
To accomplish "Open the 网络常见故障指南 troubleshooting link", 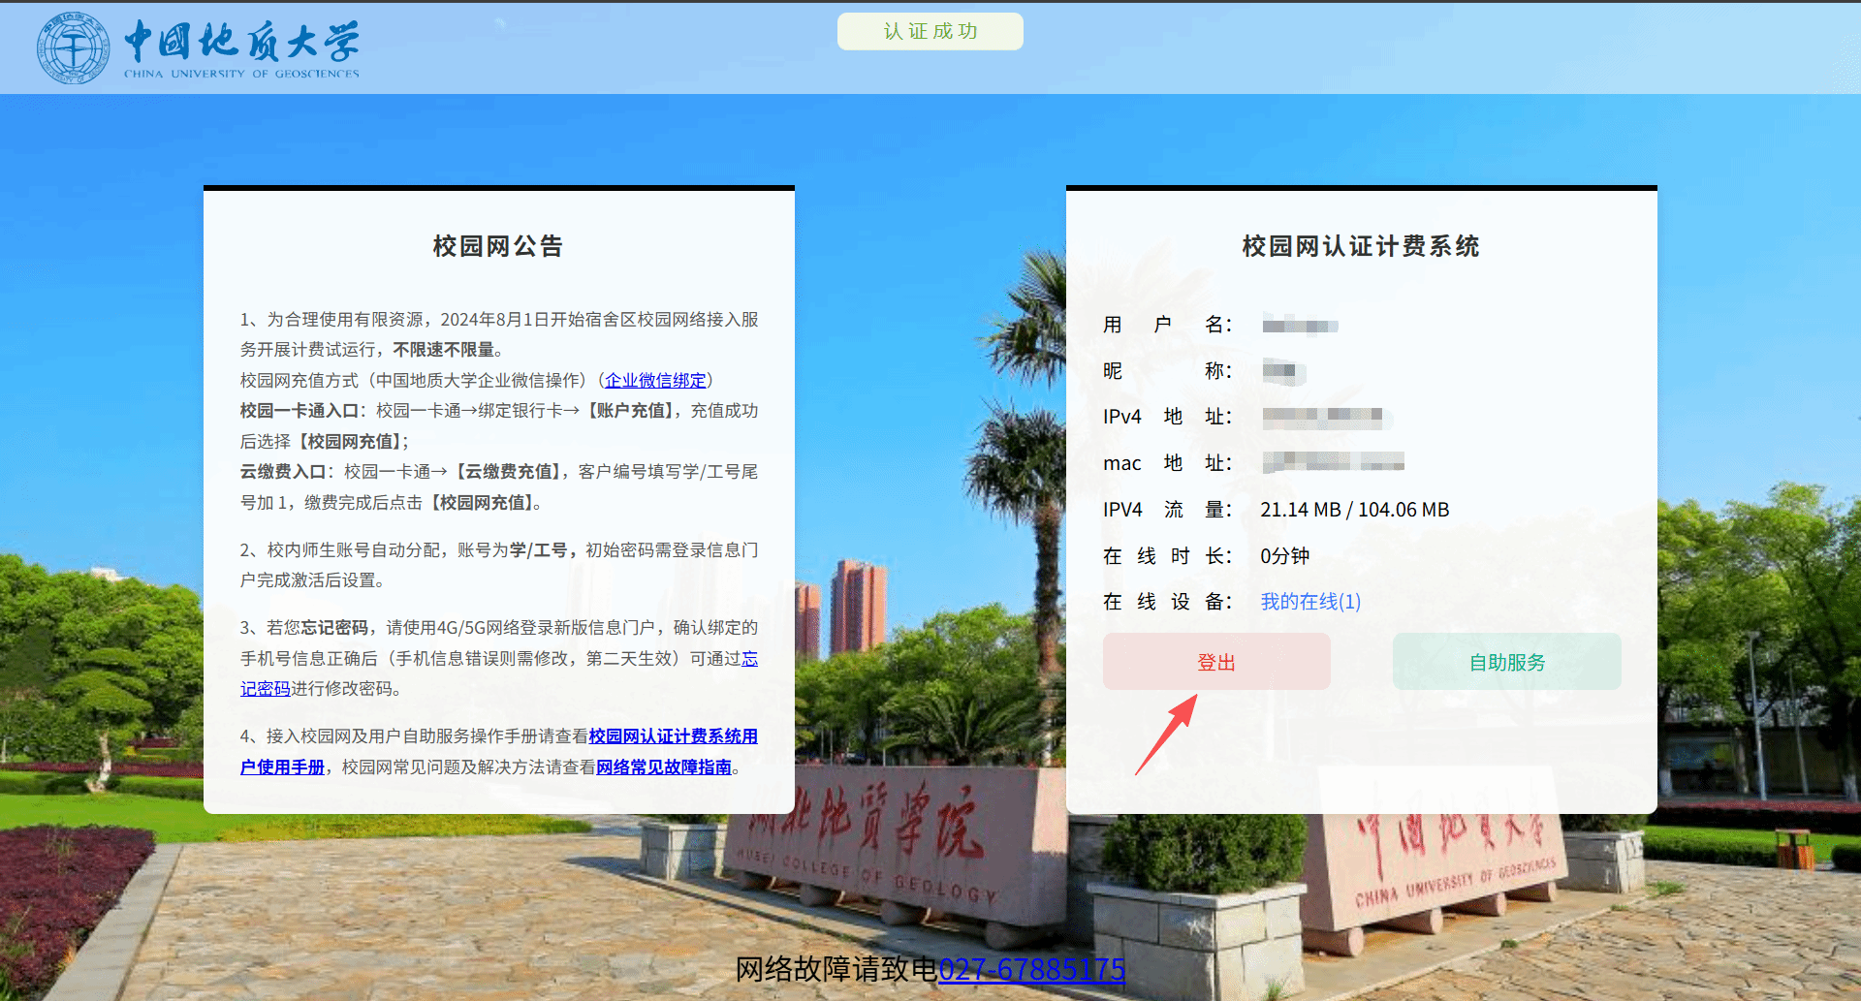I will tap(664, 767).
